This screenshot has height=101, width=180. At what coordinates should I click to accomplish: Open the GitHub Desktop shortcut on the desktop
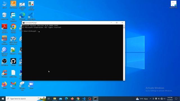coord(13,62)
